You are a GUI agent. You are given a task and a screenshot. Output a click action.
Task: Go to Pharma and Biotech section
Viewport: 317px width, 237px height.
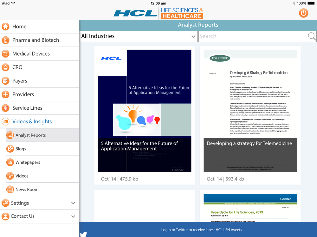pos(40,40)
